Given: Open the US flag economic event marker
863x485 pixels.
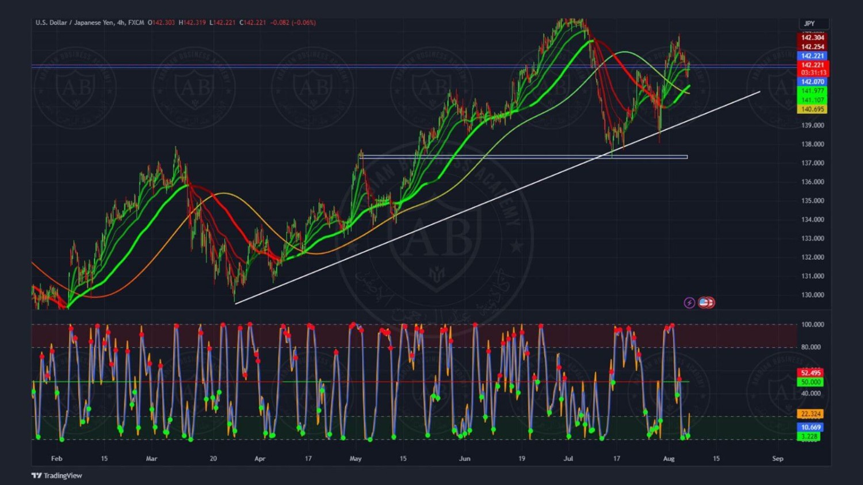Looking at the screenshot, I should 706,303.
